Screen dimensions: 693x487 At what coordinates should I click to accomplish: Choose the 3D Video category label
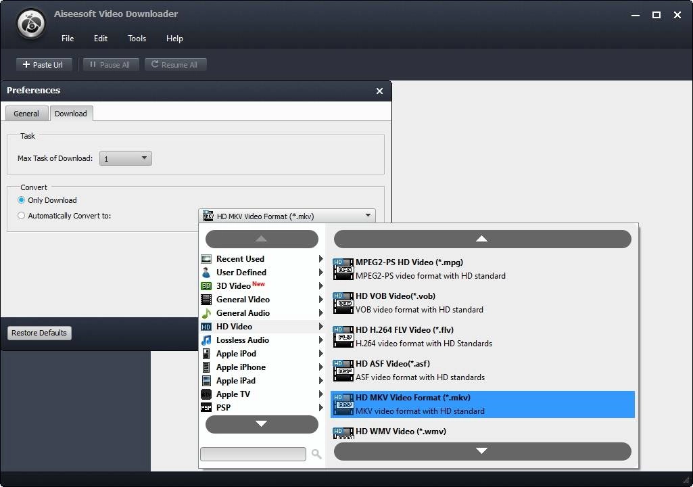point(233,286)
